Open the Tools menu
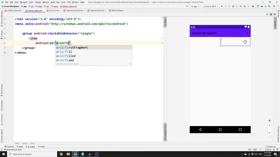Viewport: 280px width, 157px height. pyautogui.click(x=63, y=2)
